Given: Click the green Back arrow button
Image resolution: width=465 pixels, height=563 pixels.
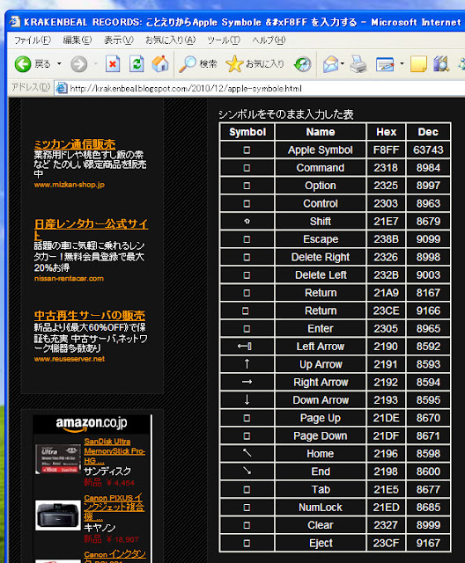Looking at the screenshot, I should [23, 64].
